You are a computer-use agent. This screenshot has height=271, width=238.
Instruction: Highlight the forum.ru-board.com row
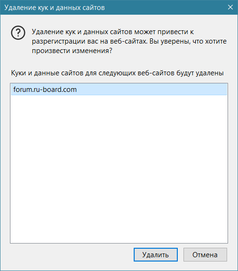click(x=119, y=90)
